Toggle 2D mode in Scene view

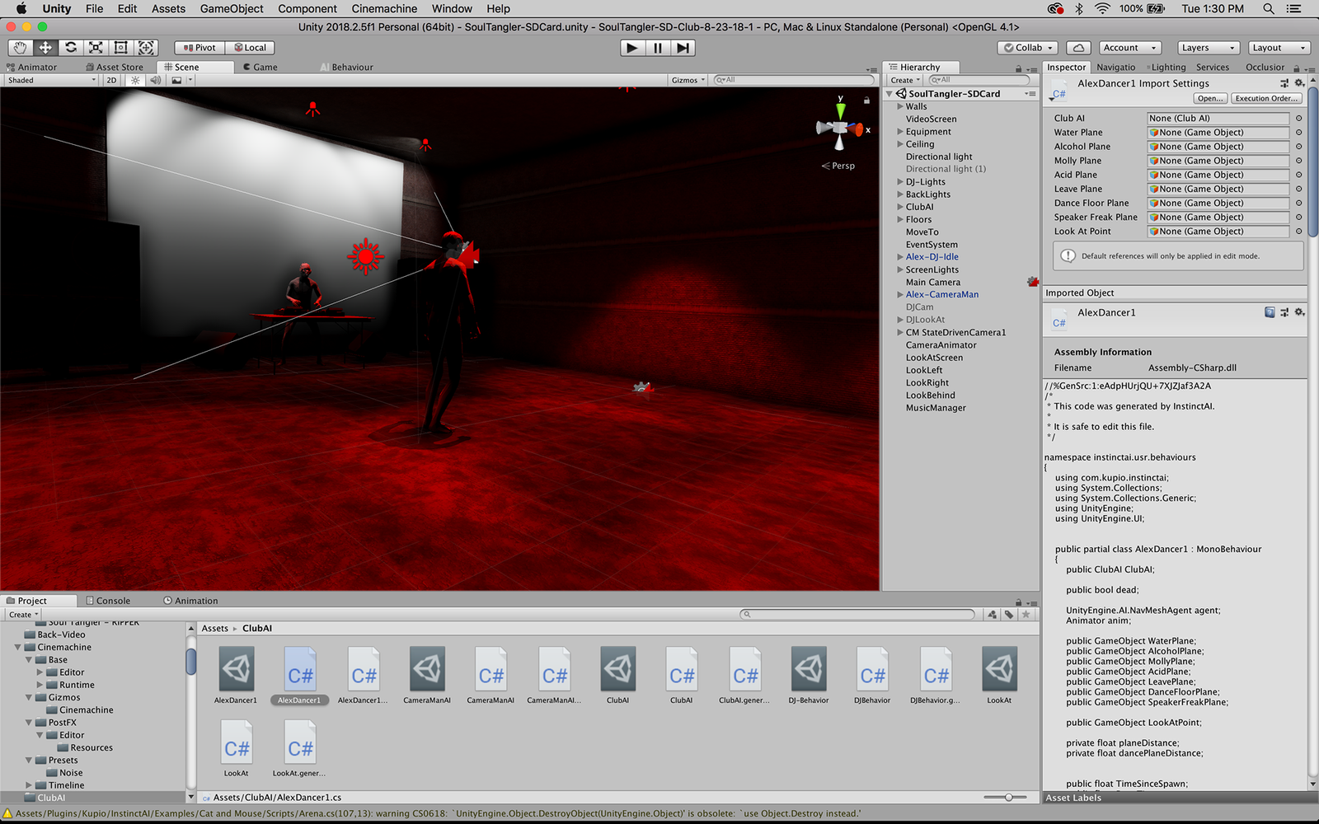click(x=111, y=80)
